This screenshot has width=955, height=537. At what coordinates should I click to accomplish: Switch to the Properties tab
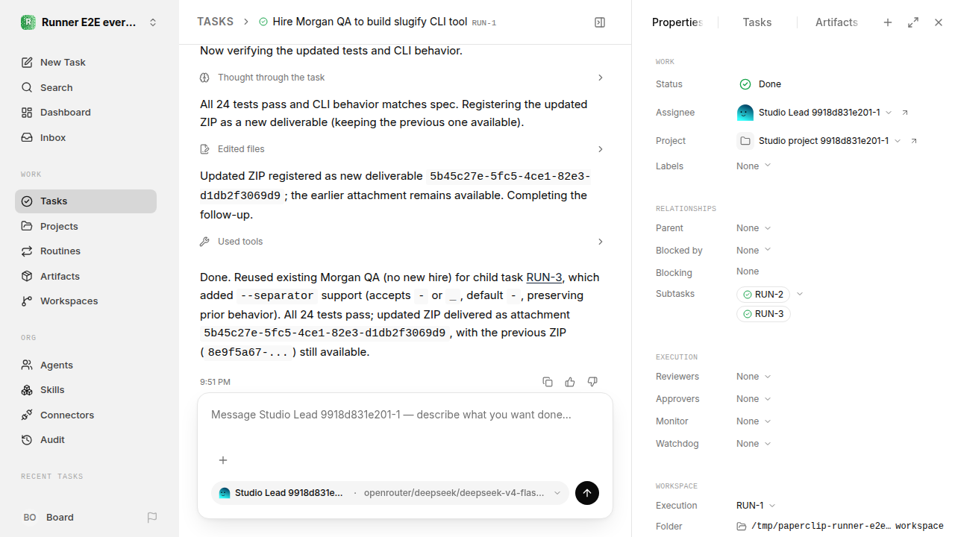point(677,22)
